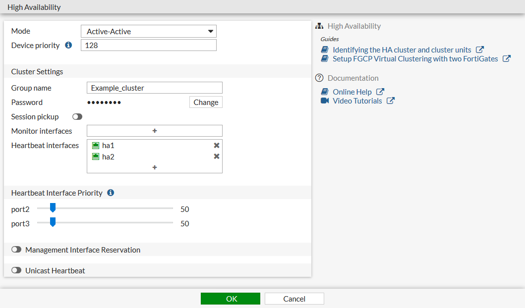Remove ha2 heartbeat interface
This screenshot has height=308, width=525.
pos(217,156)
